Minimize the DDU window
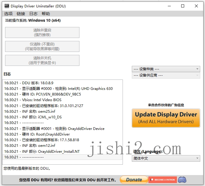Image resolution: width=205 pixels, height=186 pixels. pyautogui.click(x=169, y=6)
